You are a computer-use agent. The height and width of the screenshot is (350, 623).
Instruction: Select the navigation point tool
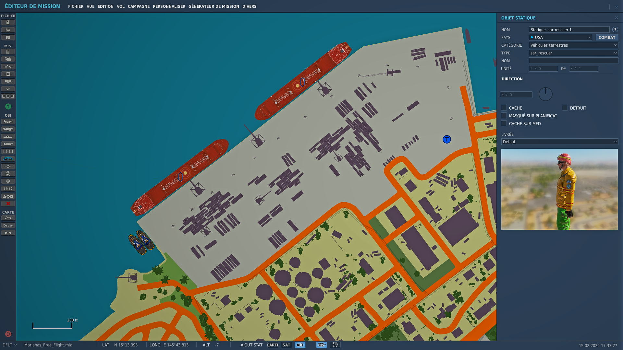(8, 166)
